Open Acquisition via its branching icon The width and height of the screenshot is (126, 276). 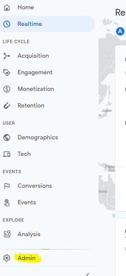pyautogui.click(x=7, y=56)
